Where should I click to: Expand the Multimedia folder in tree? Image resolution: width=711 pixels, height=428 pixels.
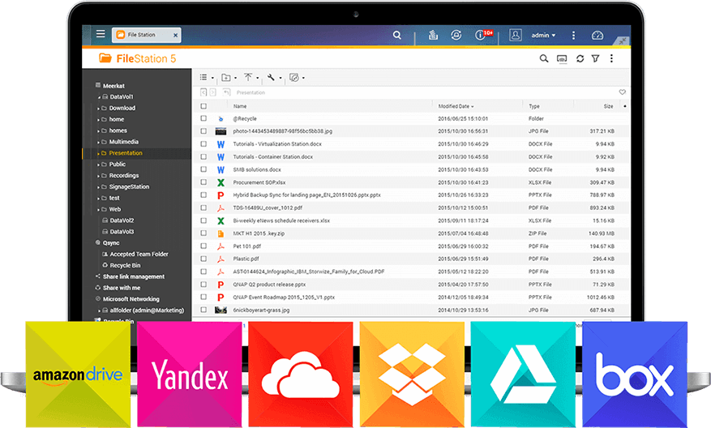tap(98, 142)
